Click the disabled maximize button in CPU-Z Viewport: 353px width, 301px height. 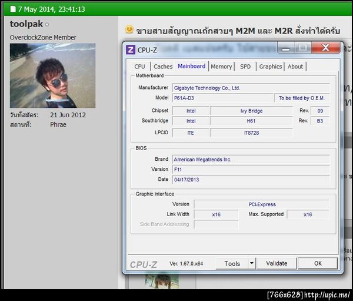[x=303, y=48]
